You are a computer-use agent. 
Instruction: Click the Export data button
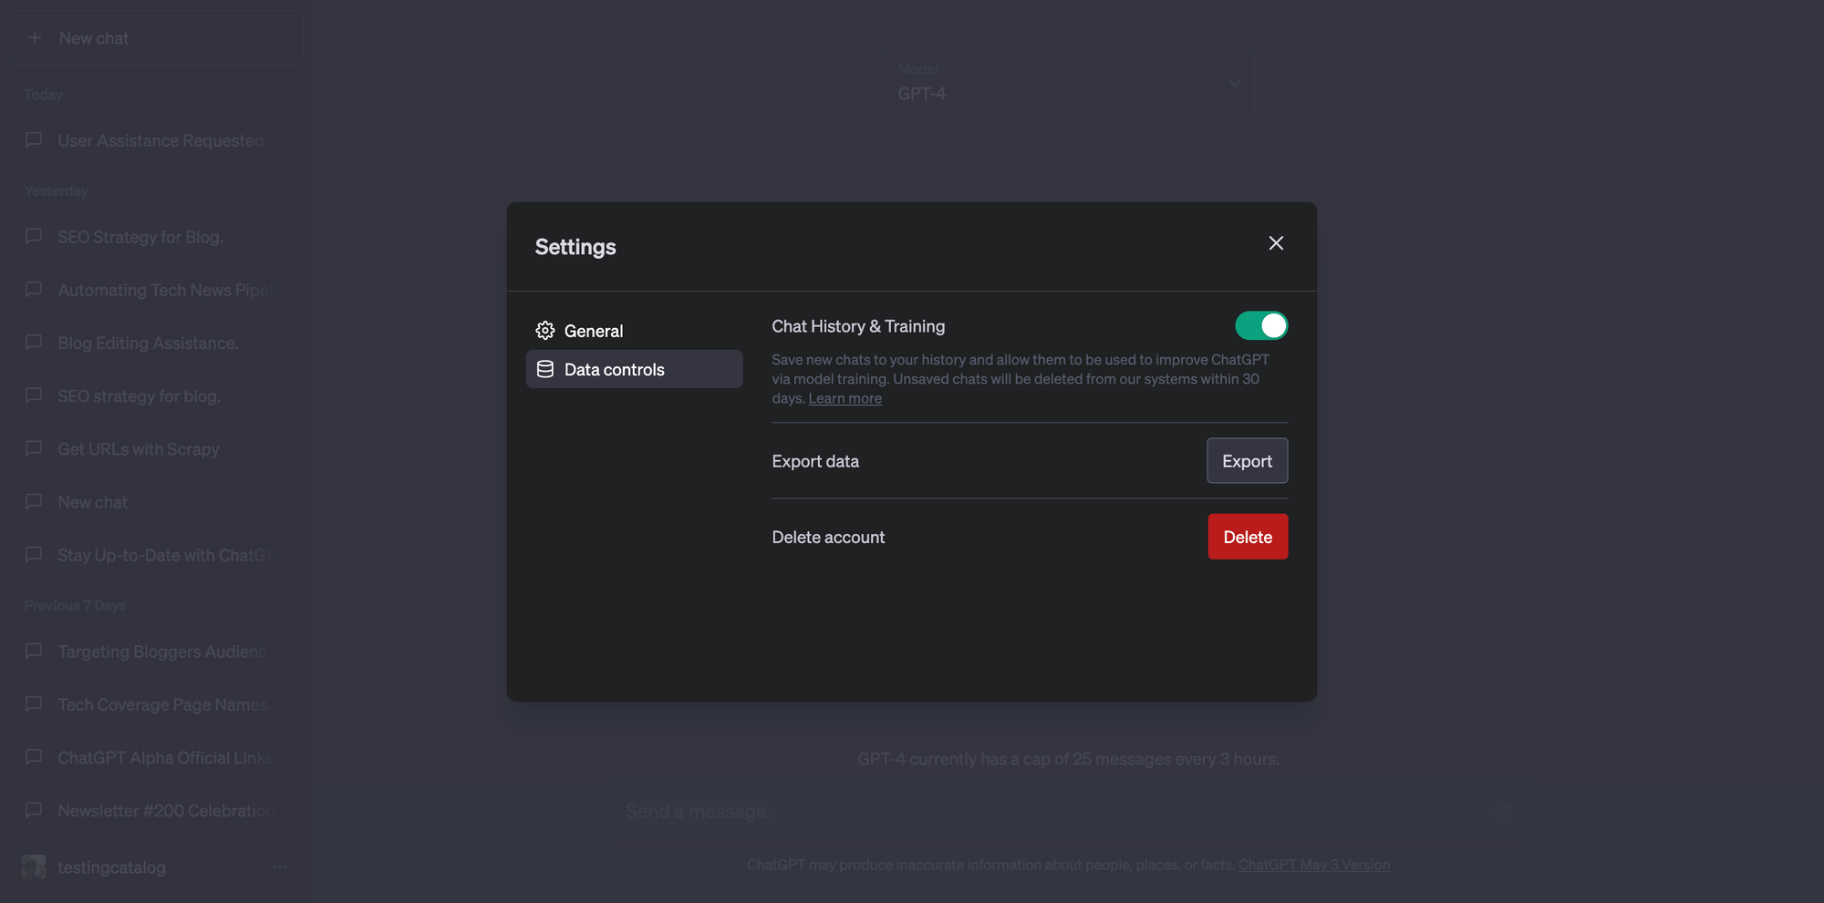pos(1247,460)
